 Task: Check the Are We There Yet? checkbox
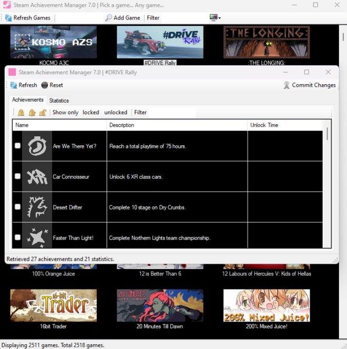(x=17, y=146)
